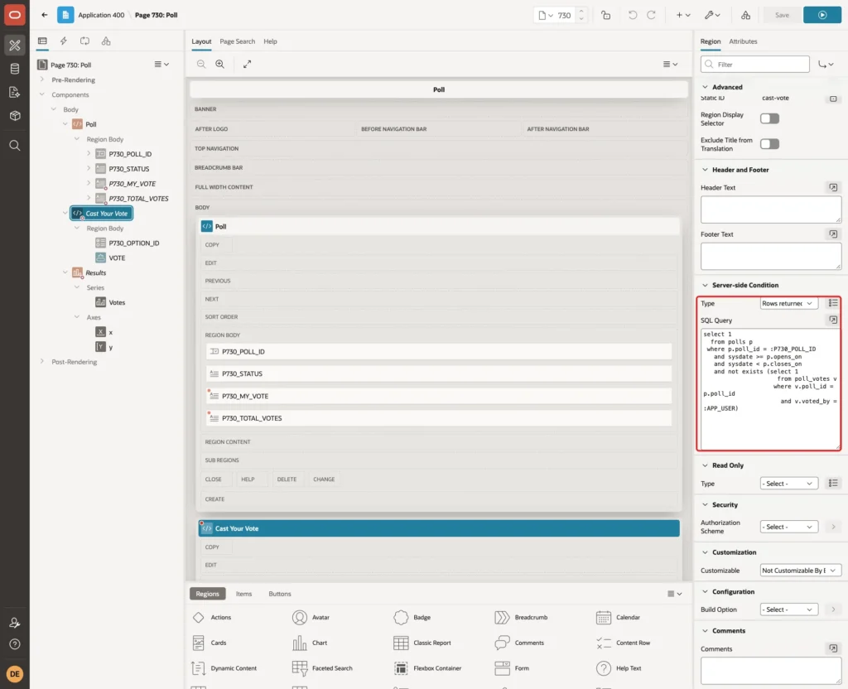Image resolution: width=848 pixels, height=689 pixels.
Task: Open editor for Footer Text
Action: (x=833, y=234)
